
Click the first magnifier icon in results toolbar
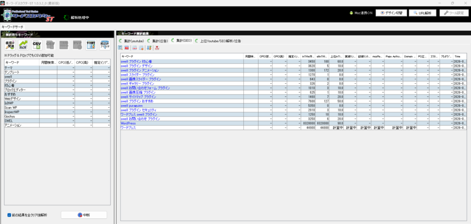[x=121, y=48]
